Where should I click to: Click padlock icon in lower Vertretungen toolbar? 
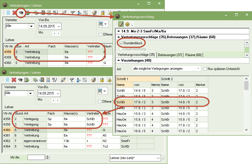102,80
